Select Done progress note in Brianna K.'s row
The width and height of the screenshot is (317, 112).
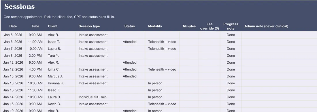point(231,83)
